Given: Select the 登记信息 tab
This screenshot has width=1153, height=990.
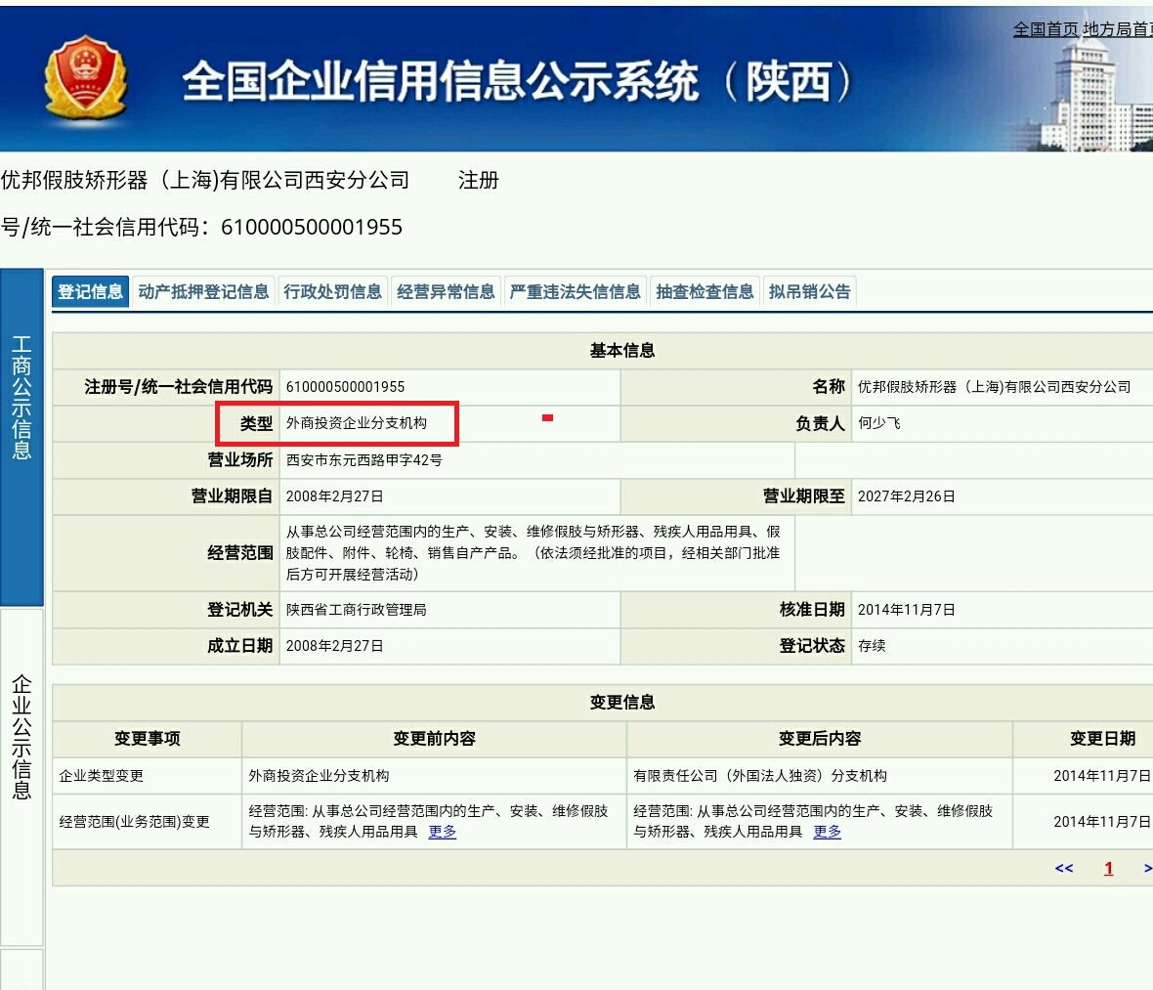Looking at the screenshot, I should [x=90, y=290].
